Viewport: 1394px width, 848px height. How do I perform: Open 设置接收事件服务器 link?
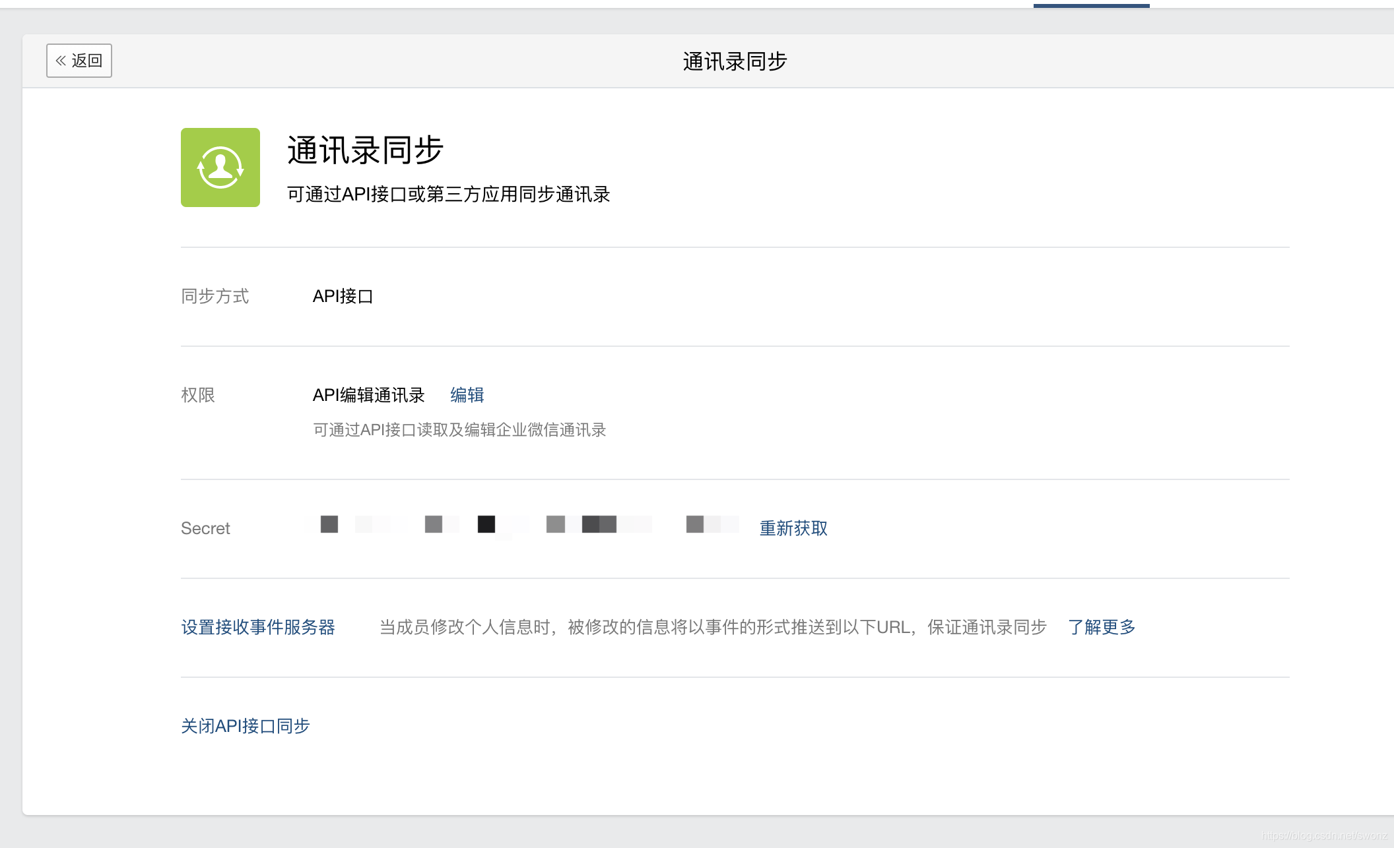click(x=258, y=627)
